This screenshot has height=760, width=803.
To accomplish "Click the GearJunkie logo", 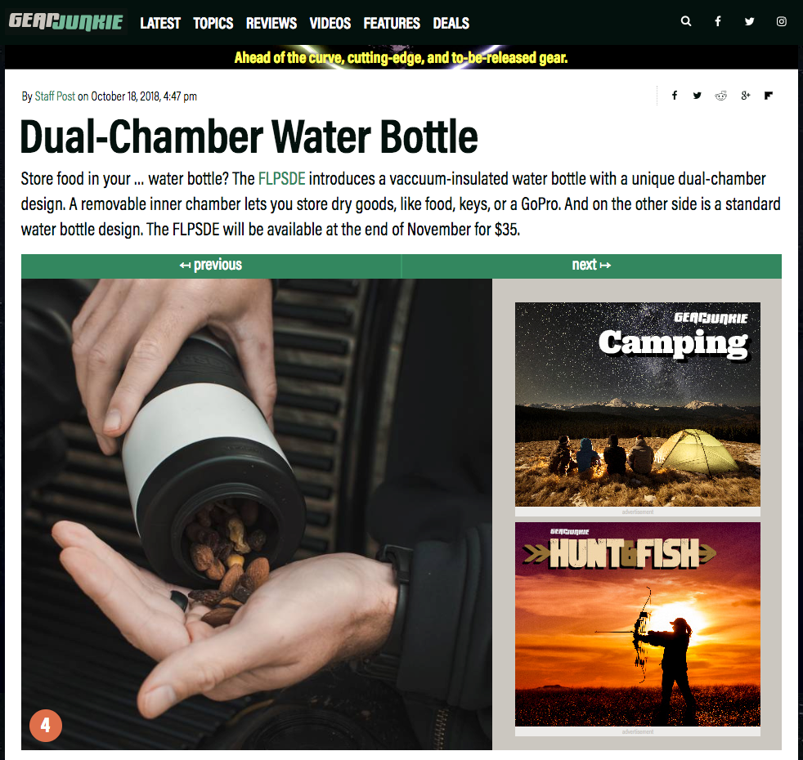I will (x=66, y=22).
